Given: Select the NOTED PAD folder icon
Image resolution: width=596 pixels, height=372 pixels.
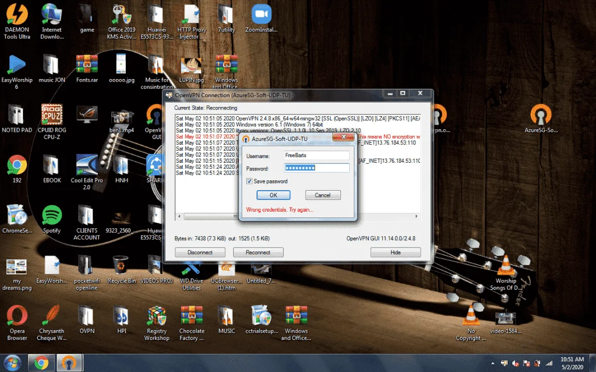Looking at the screenshot, I should click(x=17, y=118).
